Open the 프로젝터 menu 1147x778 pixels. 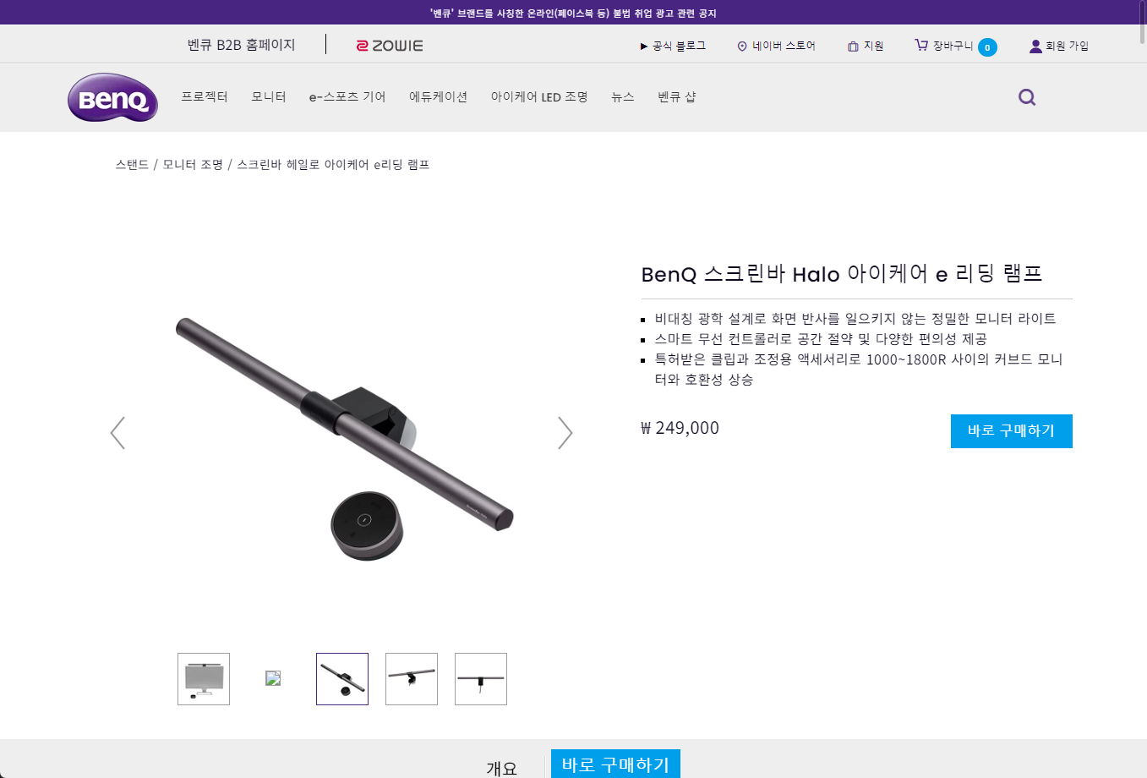(205, 97)
